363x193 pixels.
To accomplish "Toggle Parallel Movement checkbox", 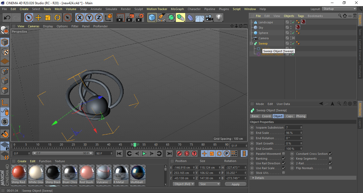I will 284,154.
